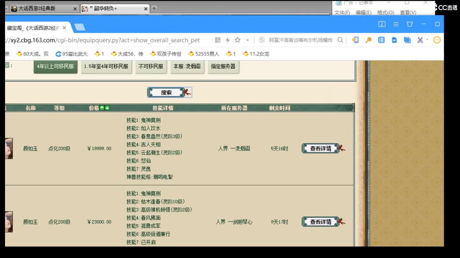Close the 大话西游2经典版 tab
Viewport: 460px width, 258px height.
(75, 9)
